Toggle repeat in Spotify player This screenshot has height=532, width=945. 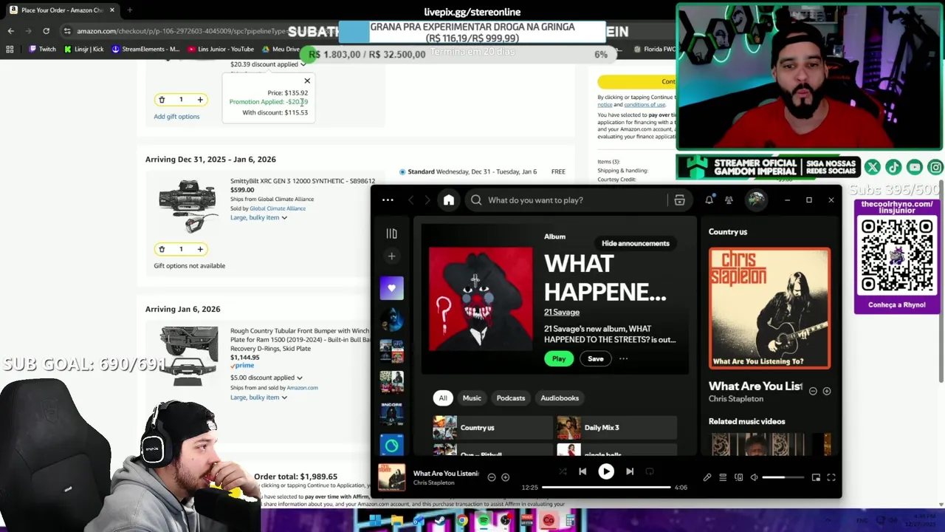[650, 471]
